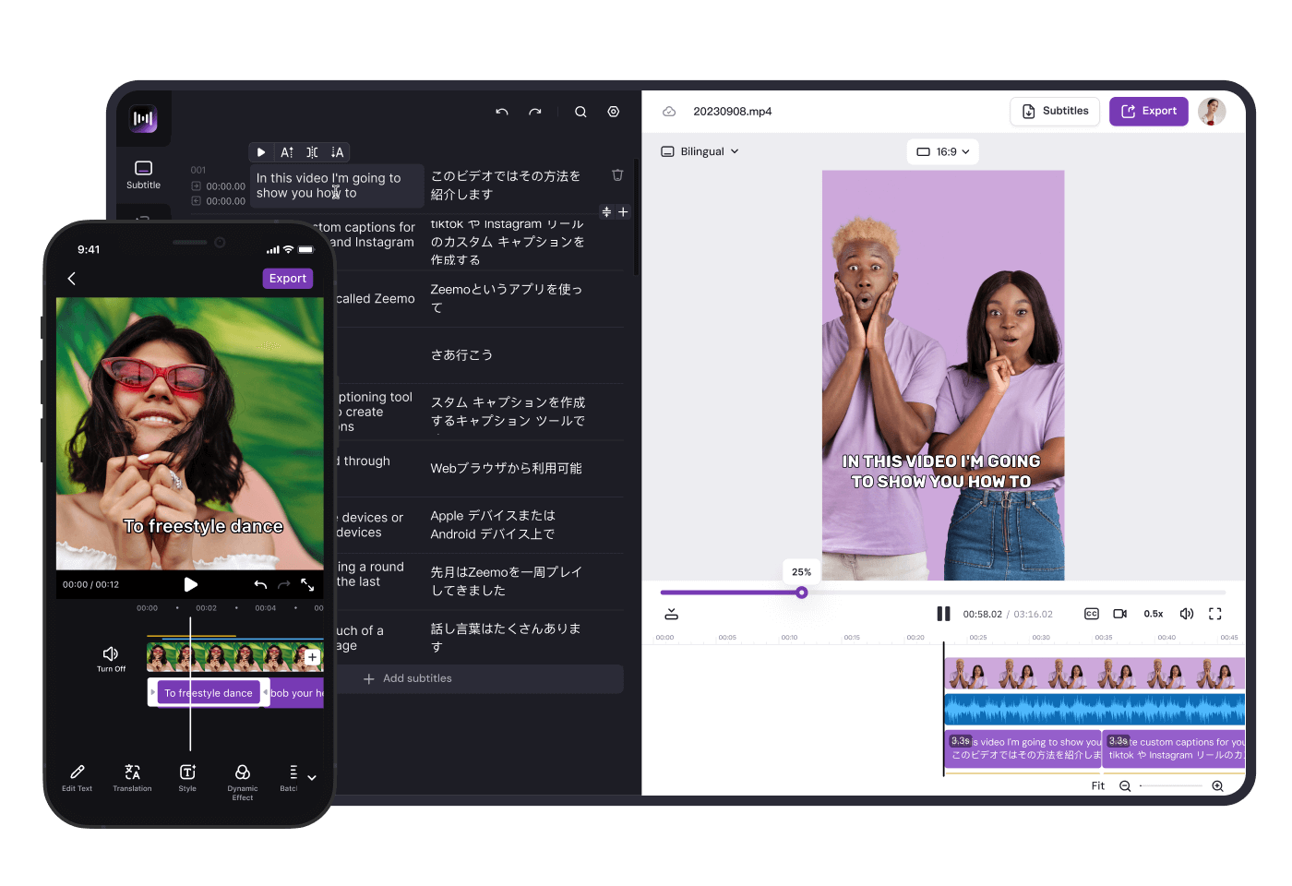1292x886 pixels.
Task: Go back using the phone's back chevron
Action: click(72, 279)
